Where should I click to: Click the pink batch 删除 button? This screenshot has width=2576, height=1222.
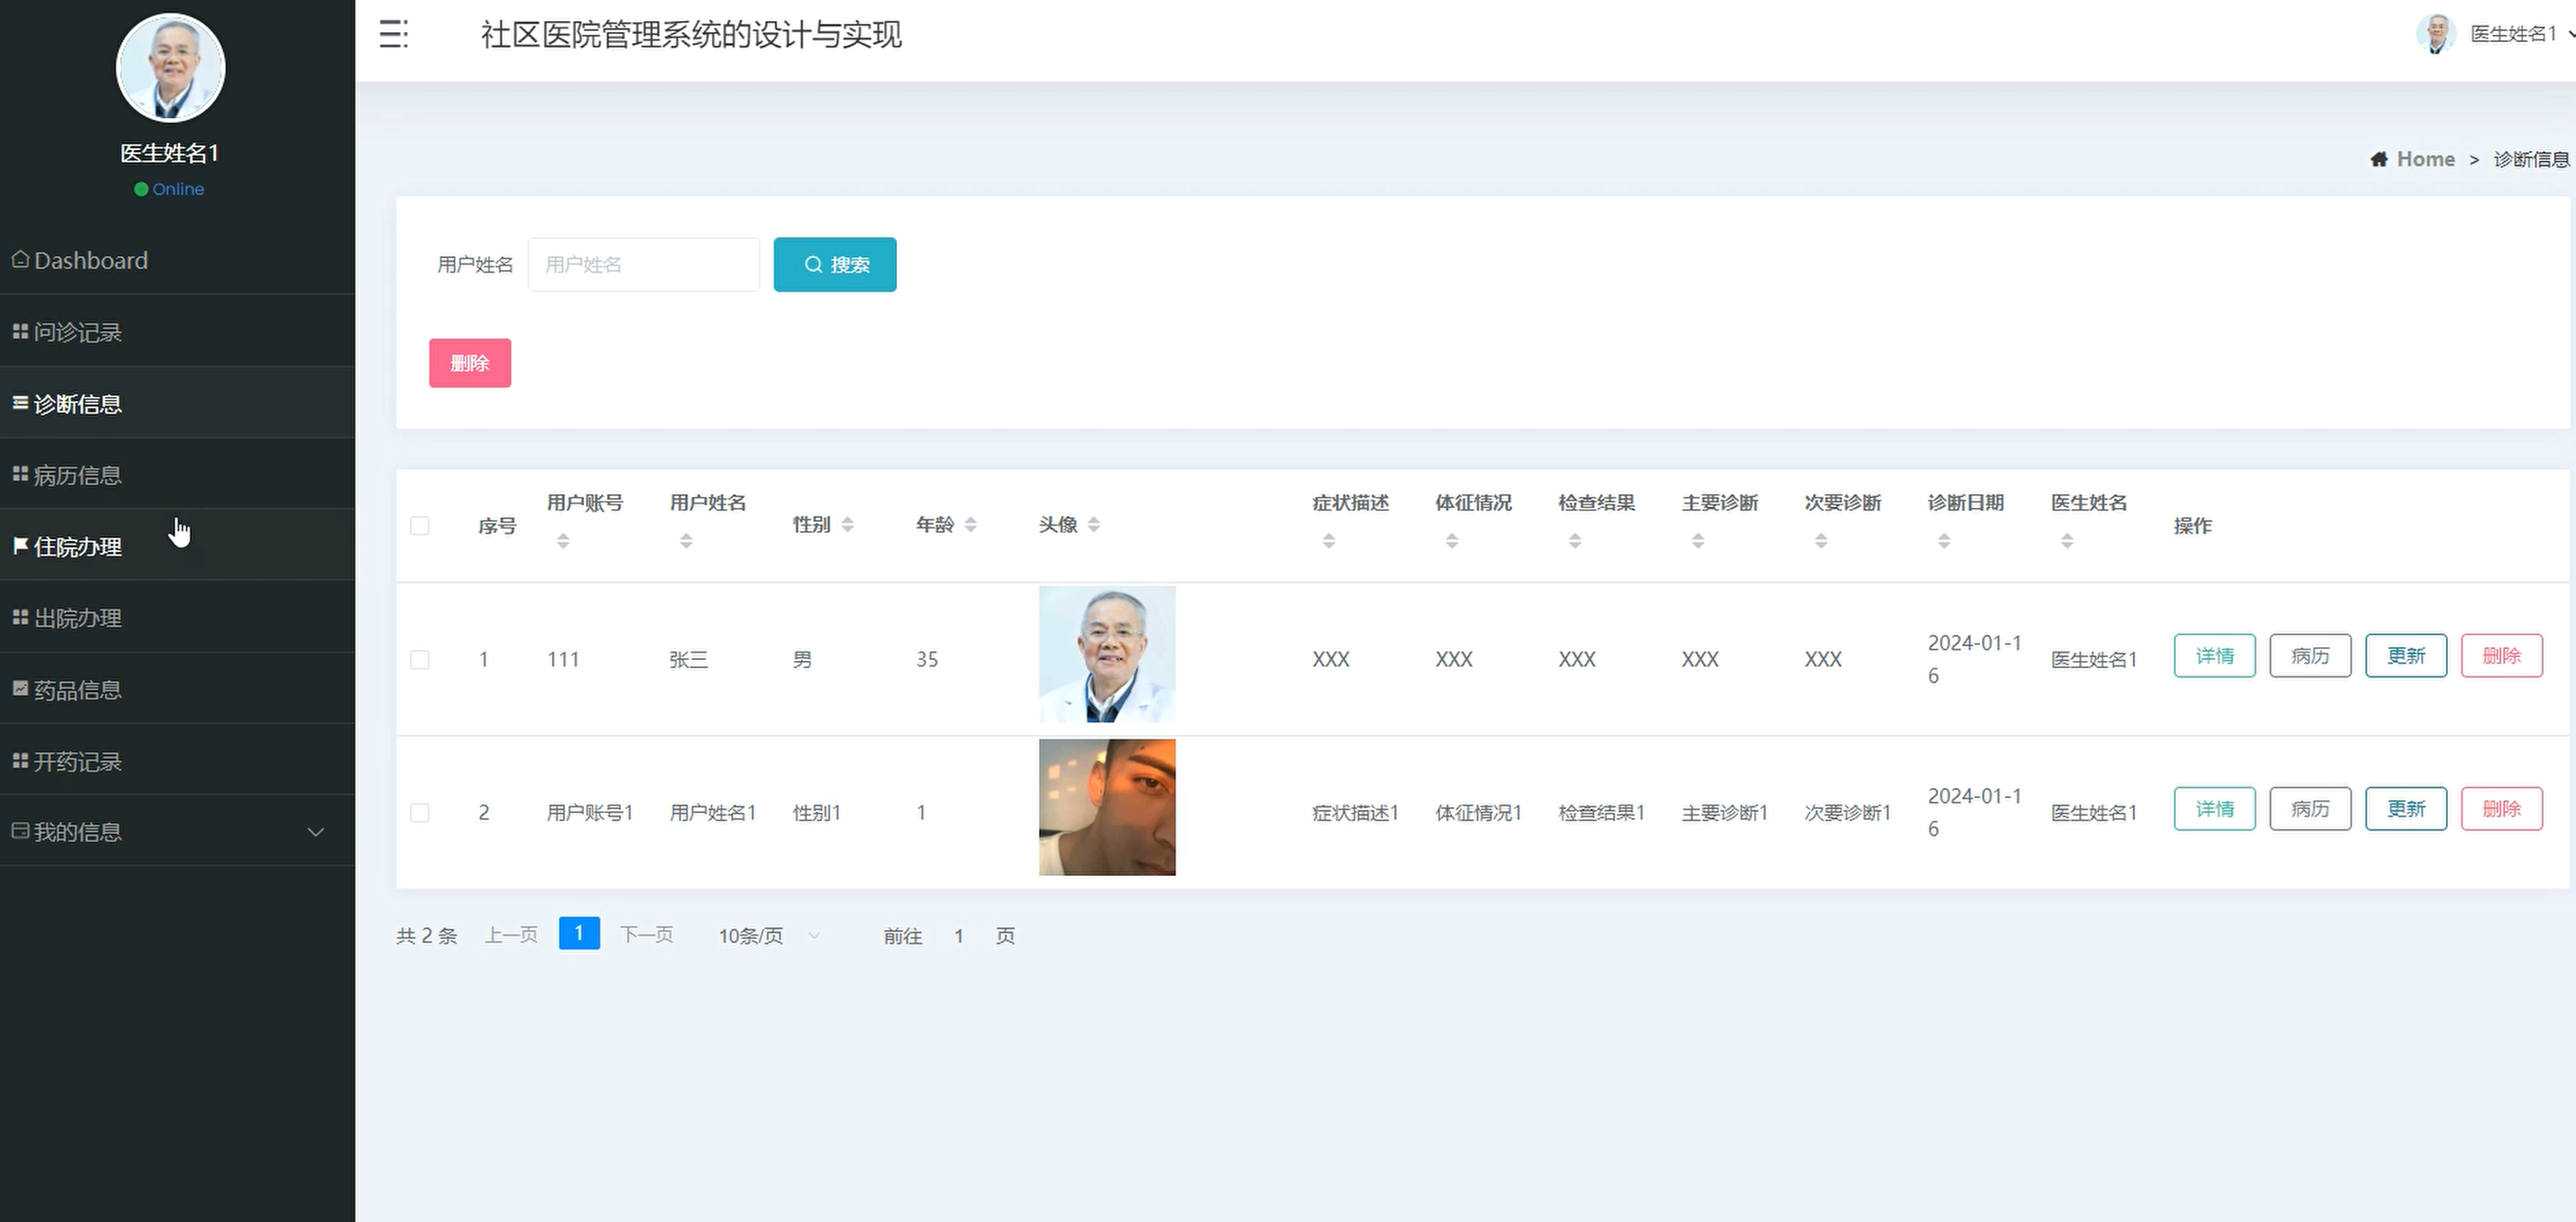click(470, 363)
